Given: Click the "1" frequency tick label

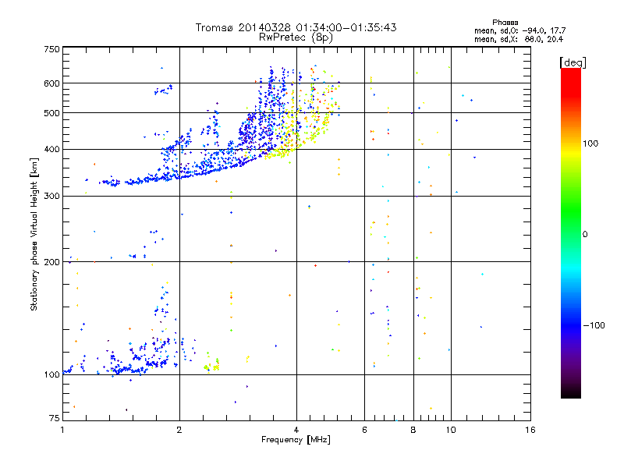Looking at the screenshot, I should 62,430.
